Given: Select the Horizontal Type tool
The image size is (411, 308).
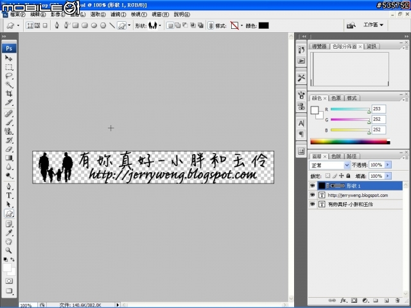Looking at the screenshot, I should 8,195.
